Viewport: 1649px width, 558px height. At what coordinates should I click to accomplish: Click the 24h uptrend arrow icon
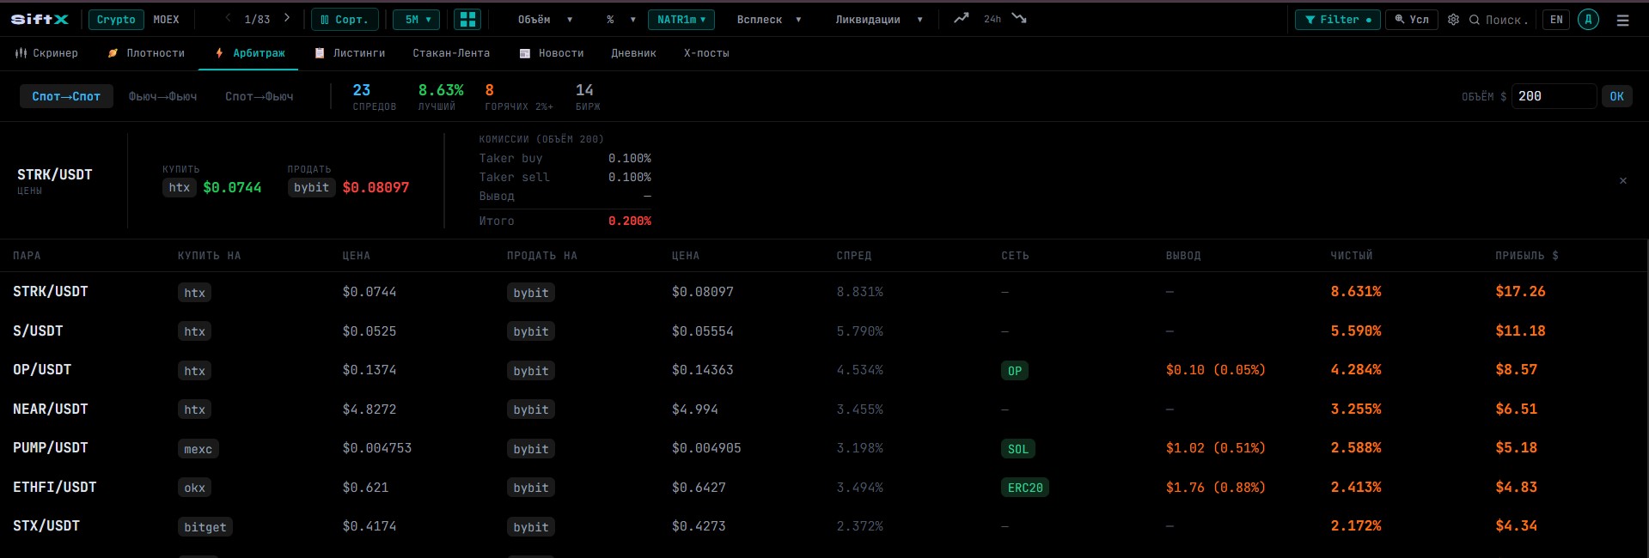coord(962,18)
